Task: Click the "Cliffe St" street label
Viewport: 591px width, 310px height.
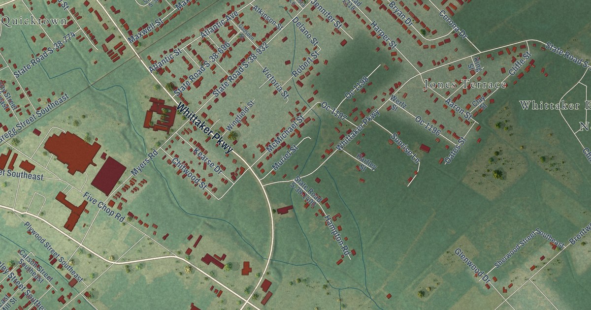Action: click(x=520, y=64)
